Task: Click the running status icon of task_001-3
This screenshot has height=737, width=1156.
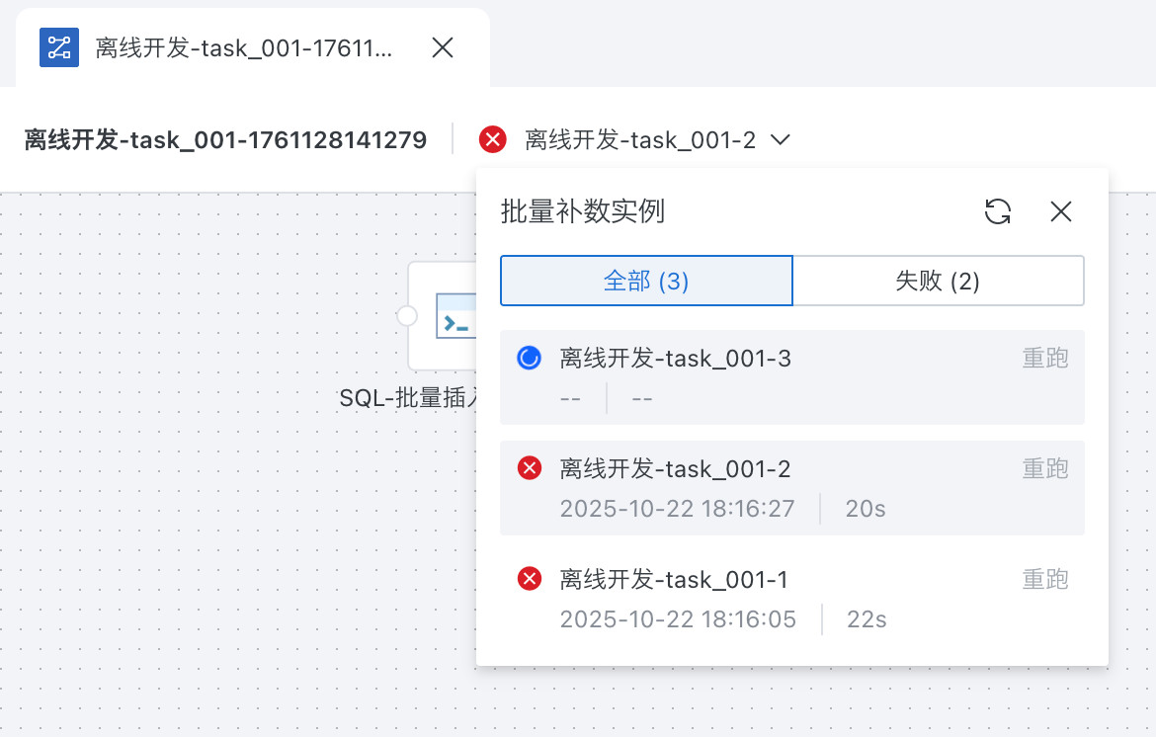Action: coord(530,359)
